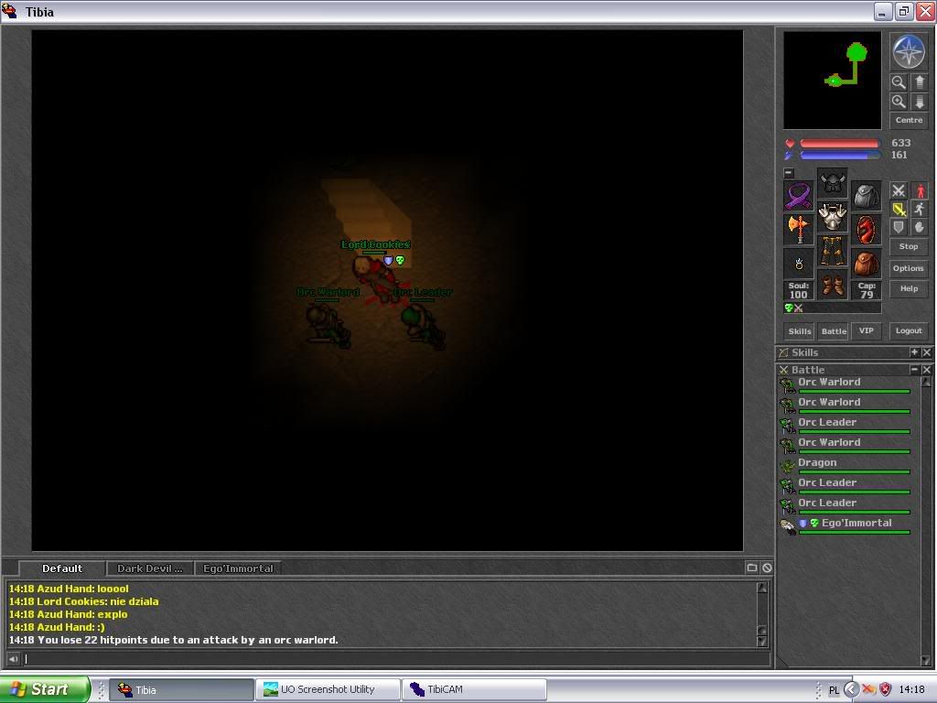Zoom in the minimap
The width and height of the screenshot is (937, 703).
tap(899, 102)
